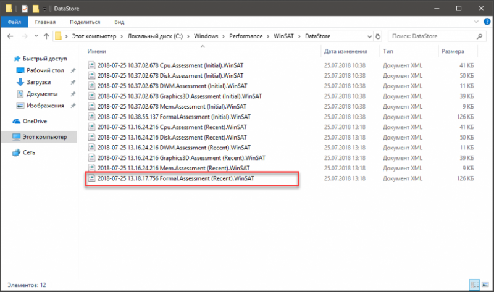Open the Поделиться ribbon tab
Image resolution: width=494 pixels, height=292 pixels.
click(x=85, y=22)
